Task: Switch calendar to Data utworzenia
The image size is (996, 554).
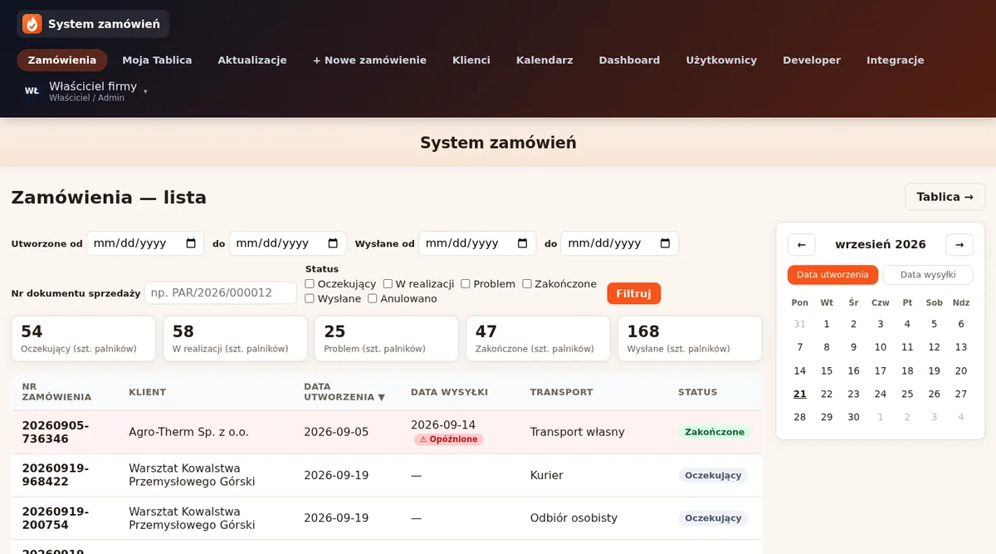Action: [x=832, y=275]
